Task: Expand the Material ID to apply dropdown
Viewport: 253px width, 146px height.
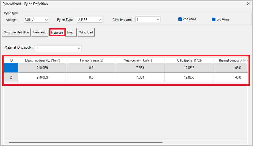Action: (x=58, y=48)
